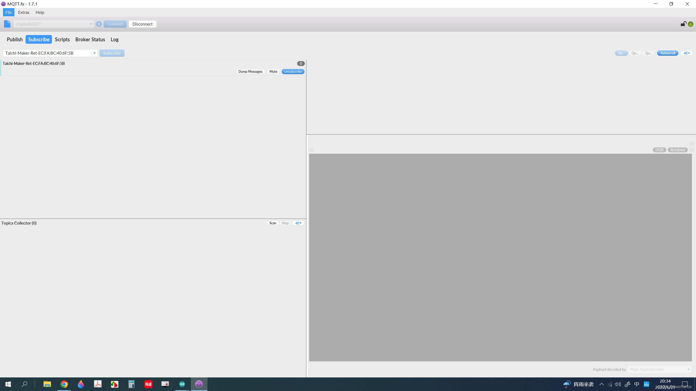
Task: Click the Unsubscribe button for current topic
Action: click(293, 72)
